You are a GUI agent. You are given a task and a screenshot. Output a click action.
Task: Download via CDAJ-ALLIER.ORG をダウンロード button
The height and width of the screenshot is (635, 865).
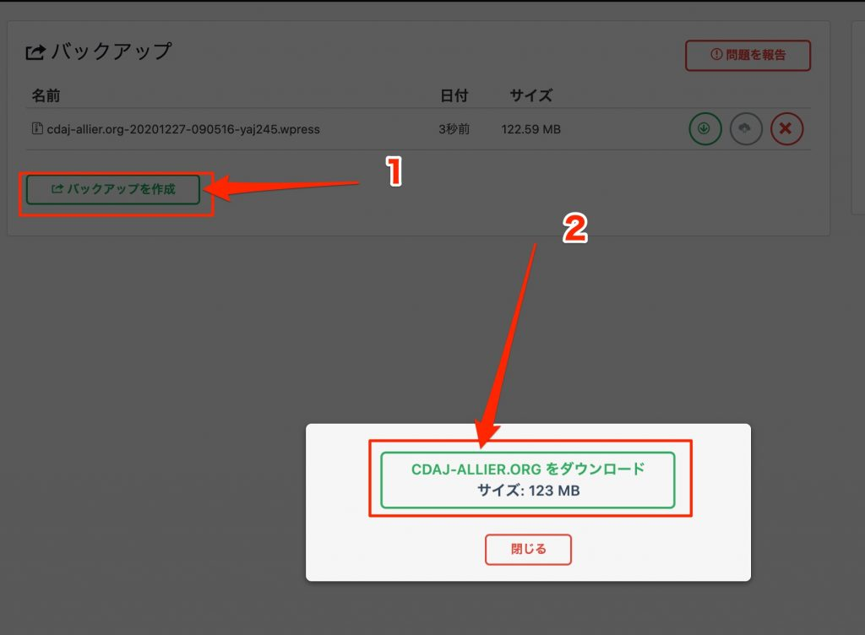527,480
